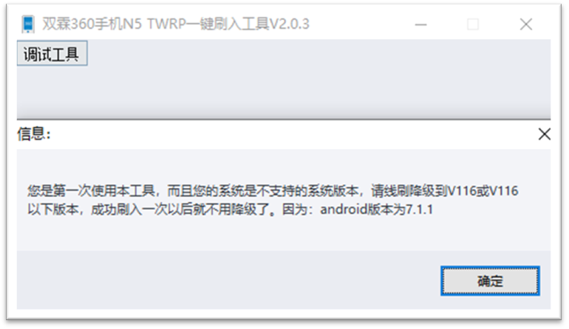Open the 调试工具 menu button
The image size is (569, 329).
point(52,54)
